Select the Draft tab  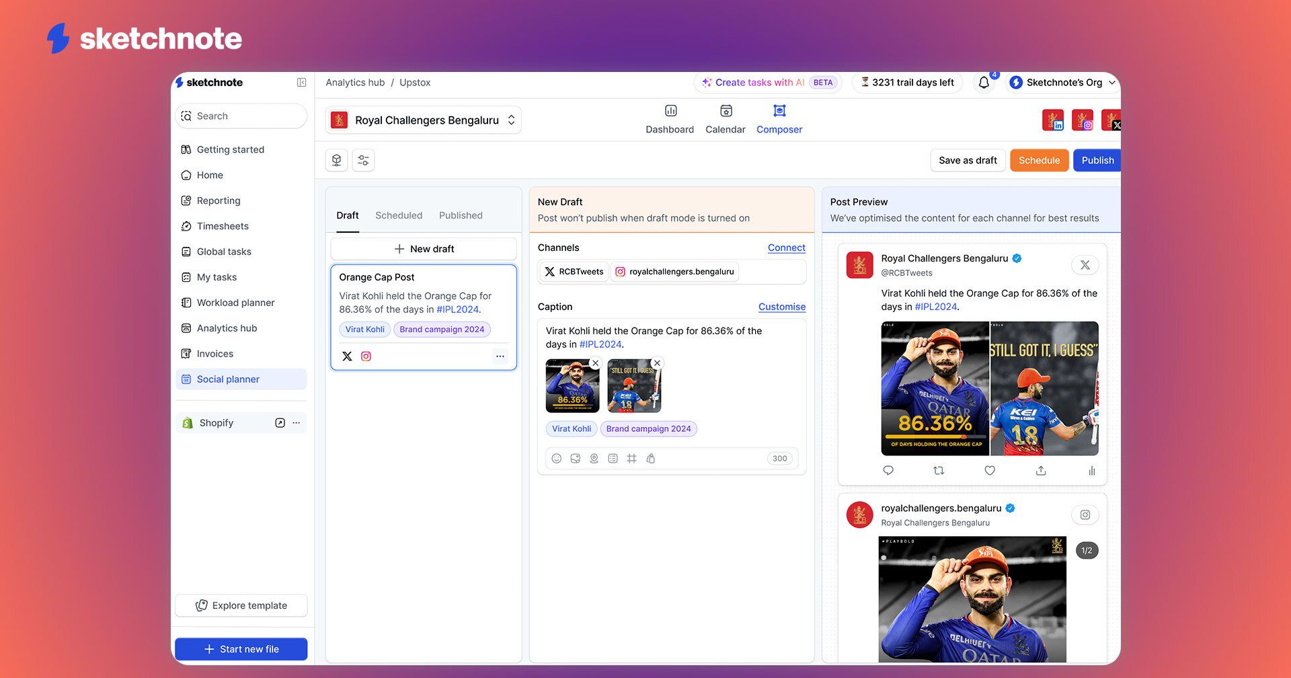point(348,215)
